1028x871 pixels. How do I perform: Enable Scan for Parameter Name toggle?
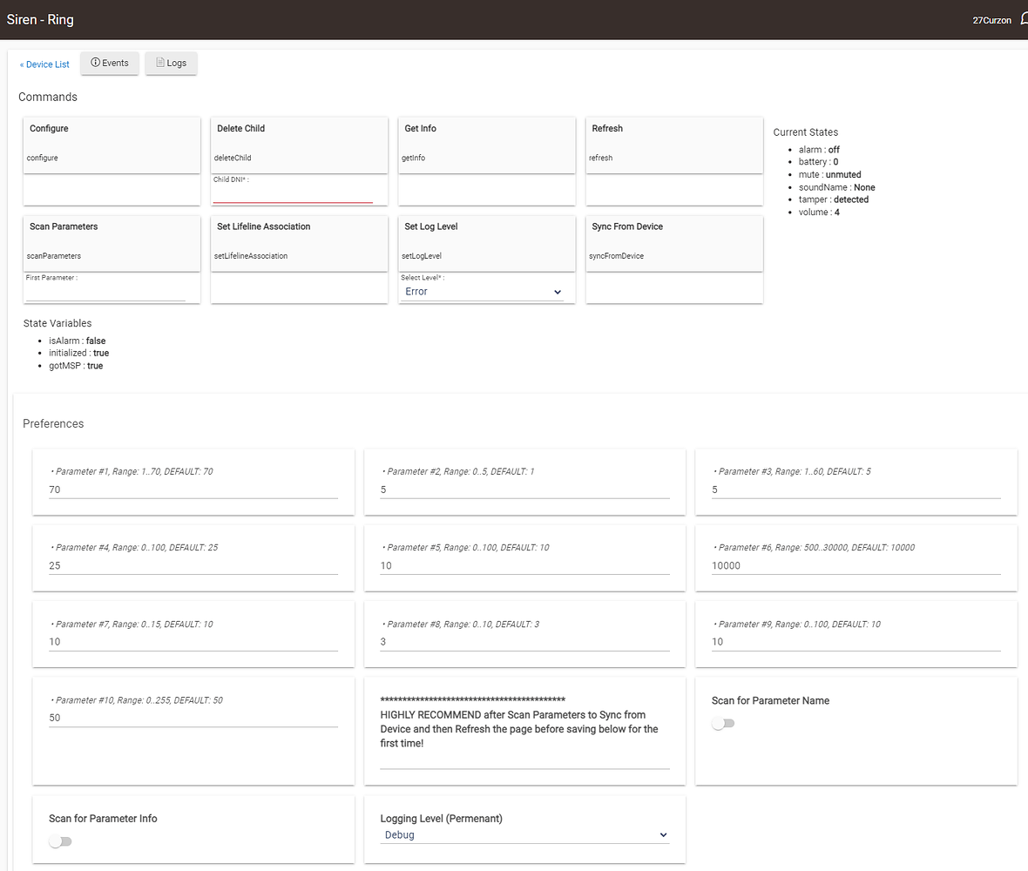pos(723,724)
